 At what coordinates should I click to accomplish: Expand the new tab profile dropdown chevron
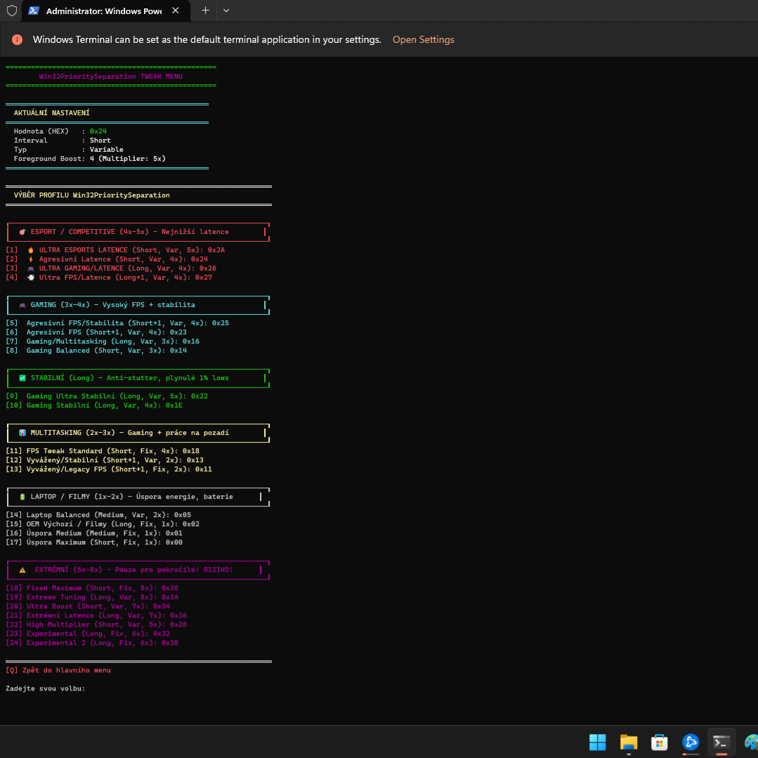(226, 11)
